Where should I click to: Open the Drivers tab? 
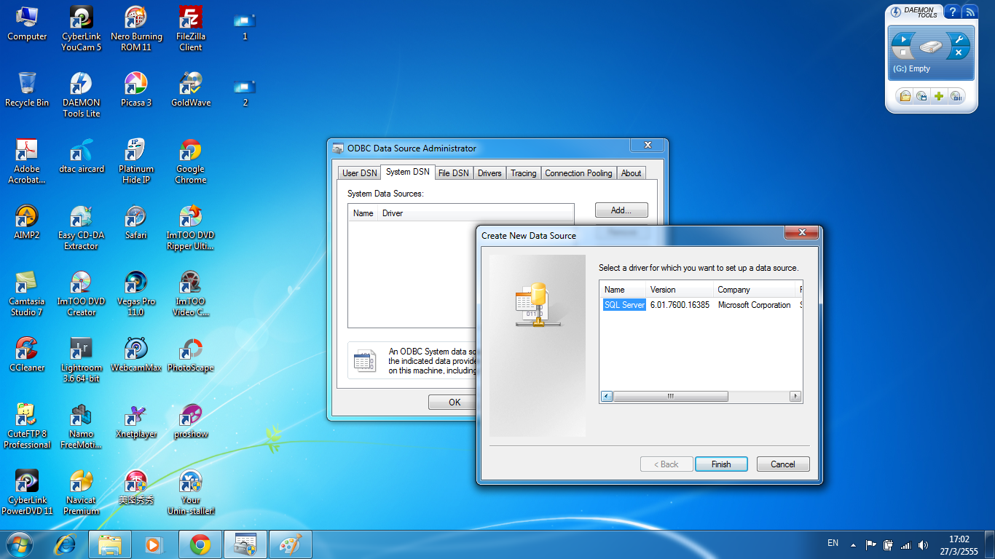489,173
